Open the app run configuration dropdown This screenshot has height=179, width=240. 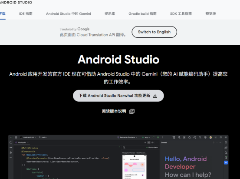click(x=146, y=137)
